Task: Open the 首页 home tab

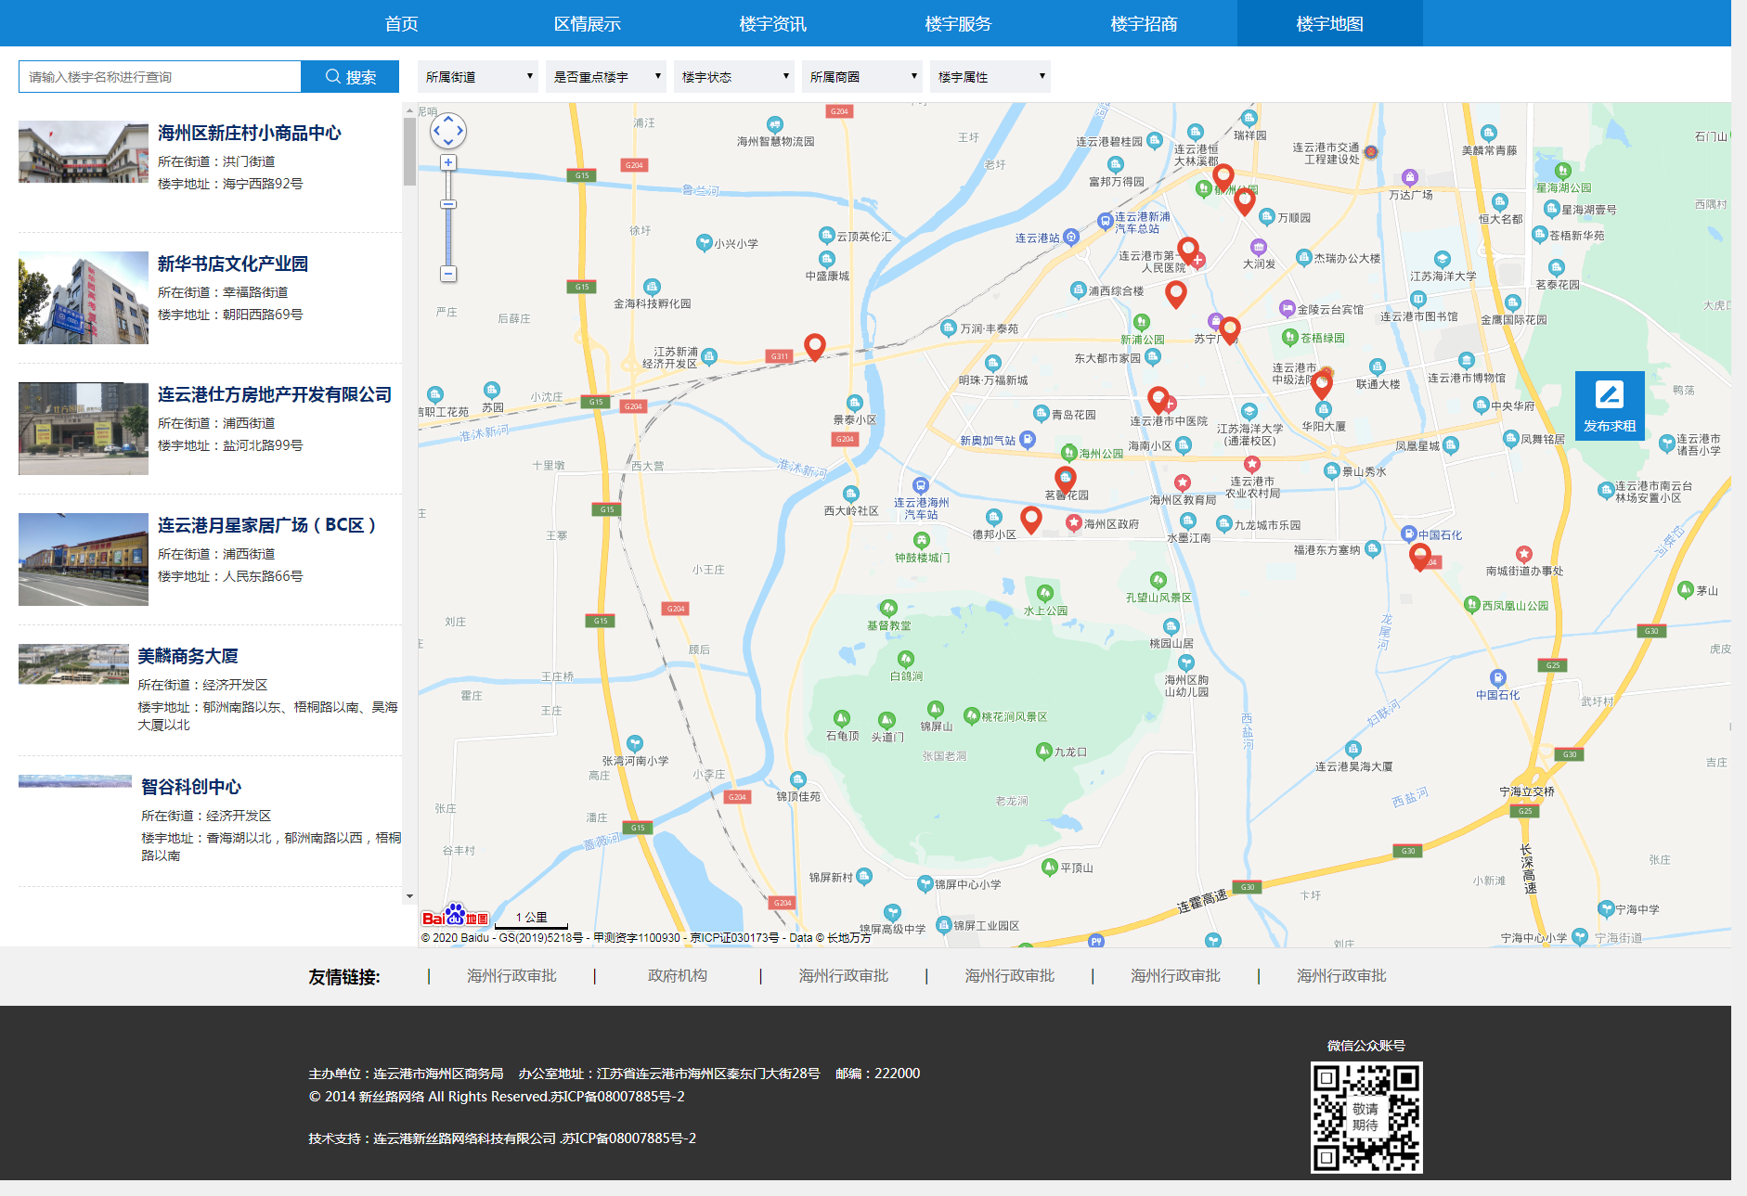Action: click(x=401, y=24)
